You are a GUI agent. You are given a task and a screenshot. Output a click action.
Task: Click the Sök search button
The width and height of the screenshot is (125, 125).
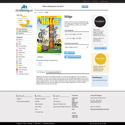(x=85, y=7)
